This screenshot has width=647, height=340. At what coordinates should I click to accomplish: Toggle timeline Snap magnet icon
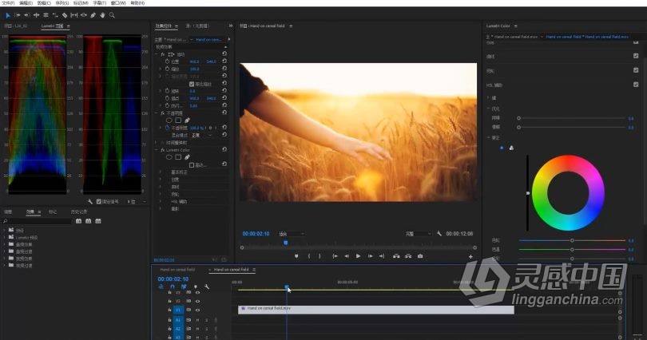173,287
